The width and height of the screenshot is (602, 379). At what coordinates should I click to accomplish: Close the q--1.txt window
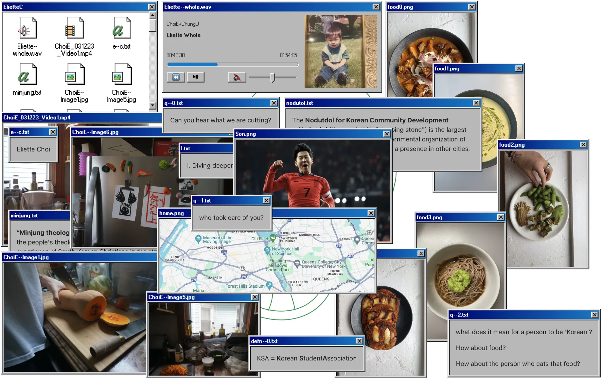pyautogui.click(x=267, y=200)
